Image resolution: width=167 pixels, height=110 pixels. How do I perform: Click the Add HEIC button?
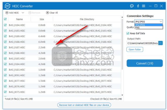coord(12,13)
